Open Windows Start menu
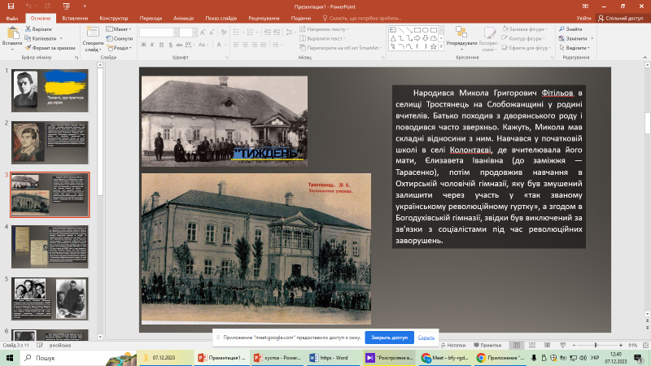Image resolution: width=651 pixels, height=366 pixels. click(10, 358)
